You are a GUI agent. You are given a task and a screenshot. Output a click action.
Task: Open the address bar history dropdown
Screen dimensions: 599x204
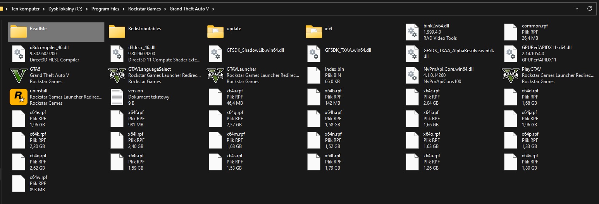point(578,8)
